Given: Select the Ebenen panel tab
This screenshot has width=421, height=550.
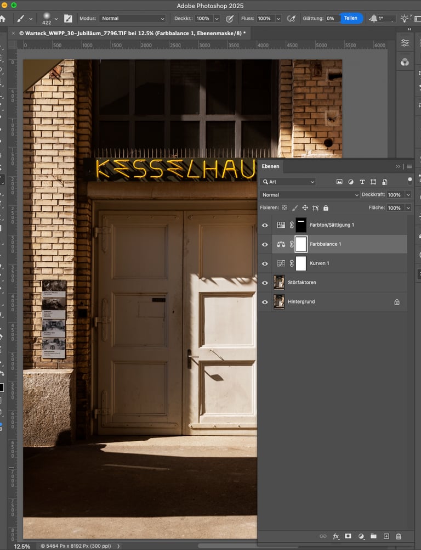Looking at the screenshot, I should click(x=270, y=166).
